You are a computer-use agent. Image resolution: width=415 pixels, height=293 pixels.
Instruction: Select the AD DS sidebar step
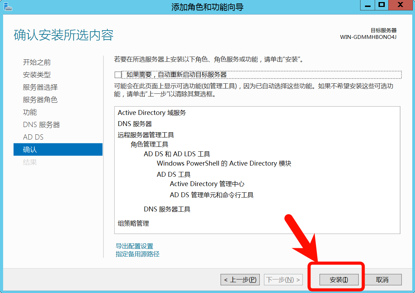point(33,137)
